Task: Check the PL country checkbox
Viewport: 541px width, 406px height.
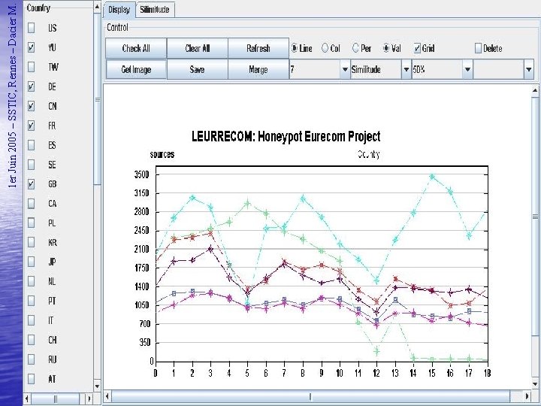Action: click(31, 223)
